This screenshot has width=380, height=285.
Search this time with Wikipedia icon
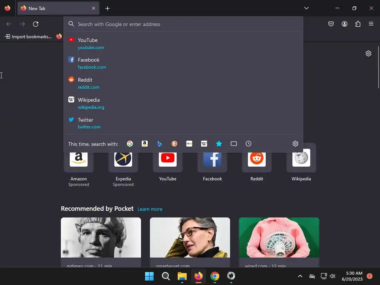tap(204, 144)
